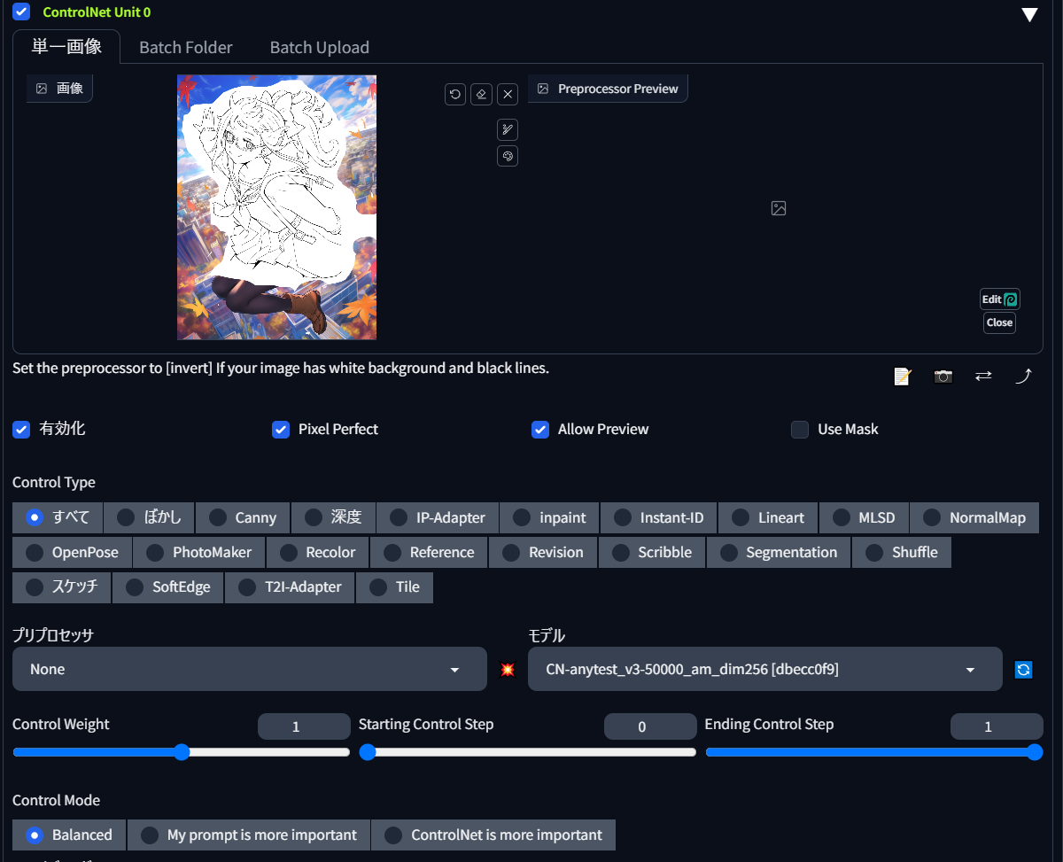This screenshot has height=862, width=1063.
Task: Select Recolor control type
Action: [x=317, y=552]
